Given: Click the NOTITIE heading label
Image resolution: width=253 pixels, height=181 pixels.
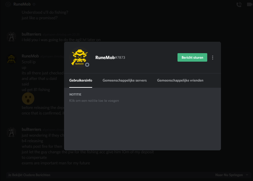Looking at the screenshot, I should (75, 95).
